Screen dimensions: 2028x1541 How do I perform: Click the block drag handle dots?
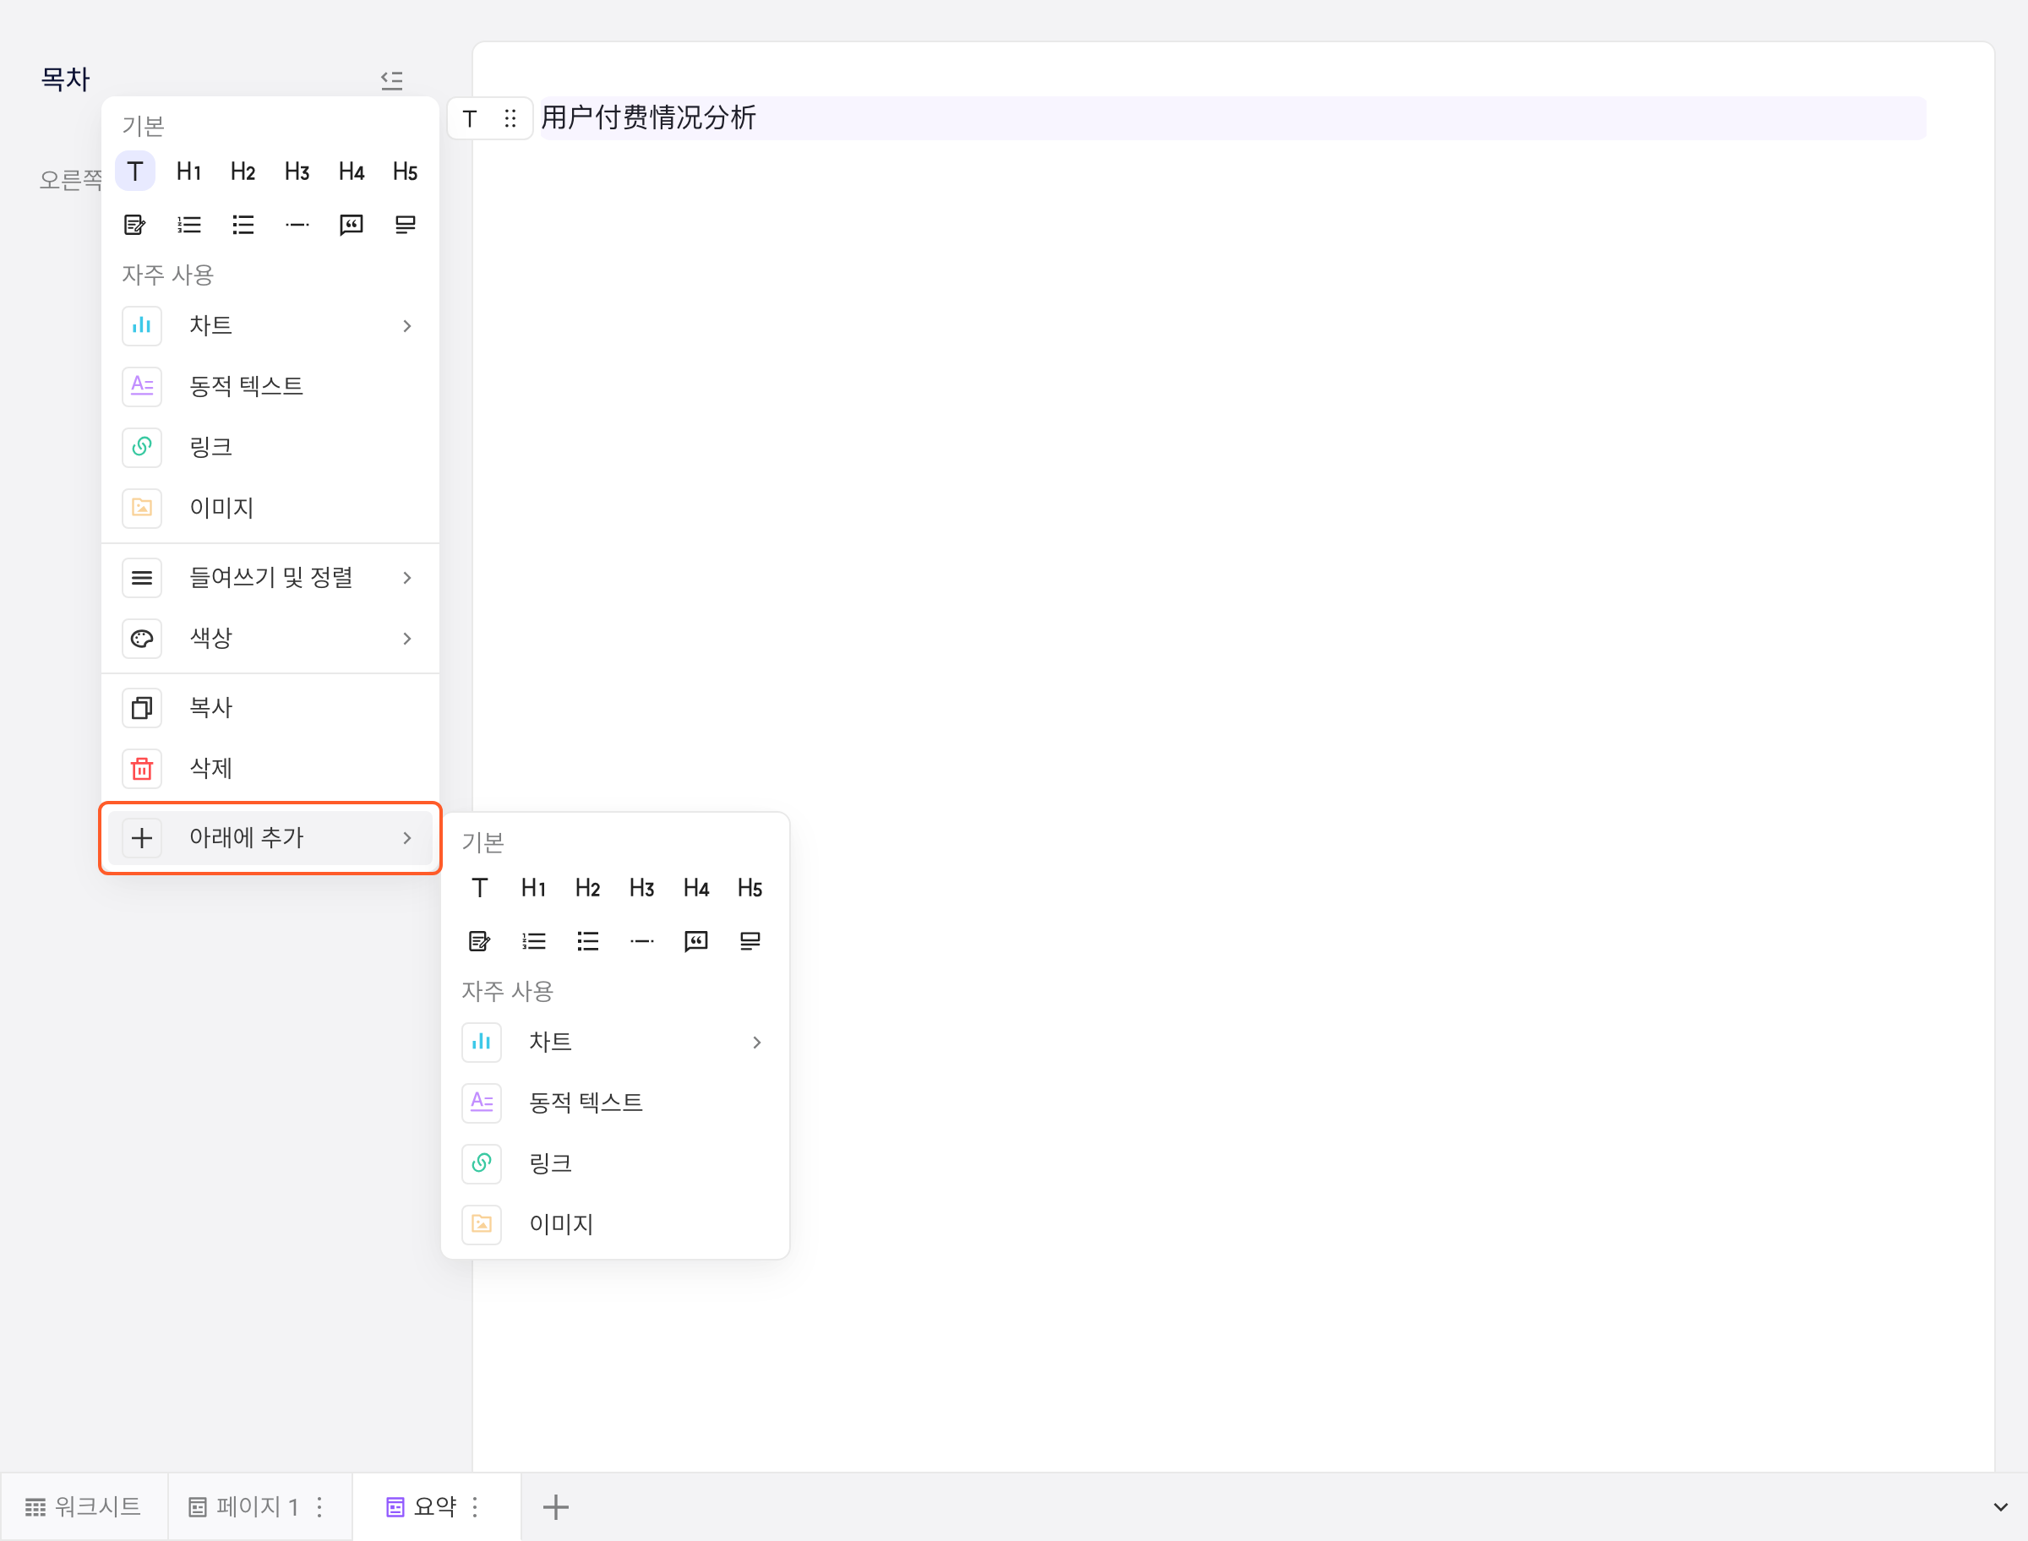tap(511, 118)
